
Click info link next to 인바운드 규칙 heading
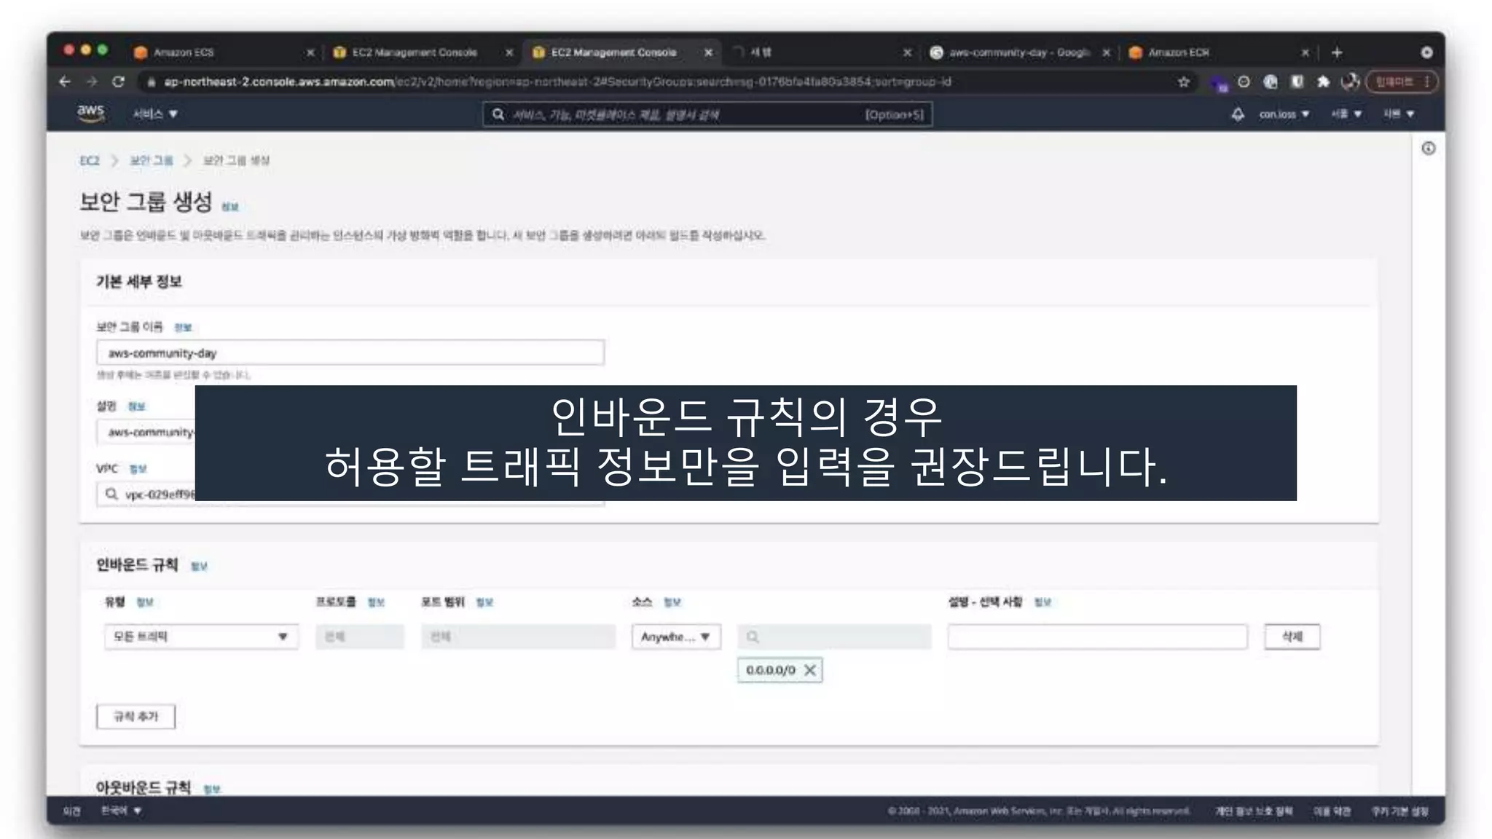pyautogui.click(x=199, y=567)
